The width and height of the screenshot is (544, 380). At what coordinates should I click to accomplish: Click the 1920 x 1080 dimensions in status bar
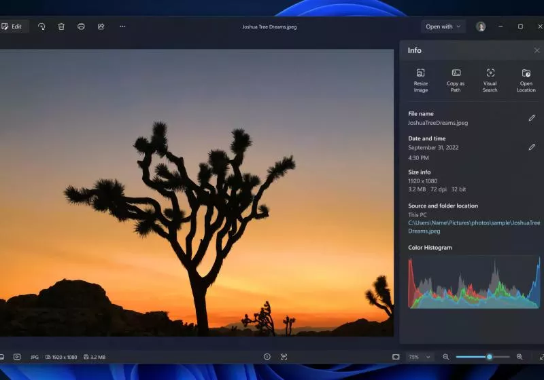pos(61,357)
